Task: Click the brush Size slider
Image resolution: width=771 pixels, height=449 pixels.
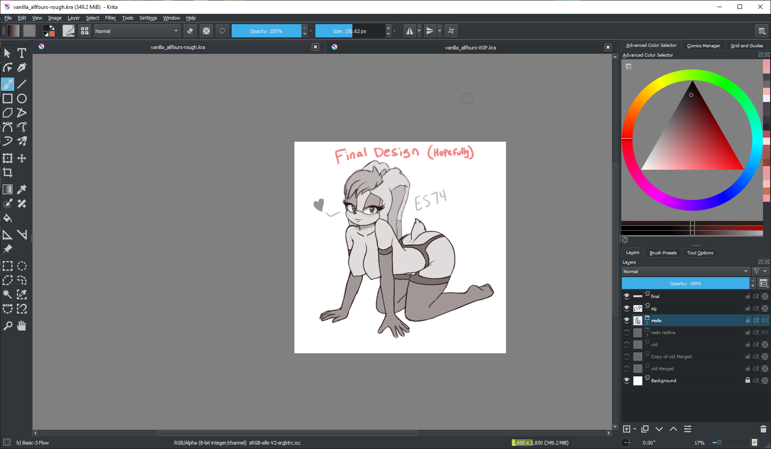Action: point(350,31)
